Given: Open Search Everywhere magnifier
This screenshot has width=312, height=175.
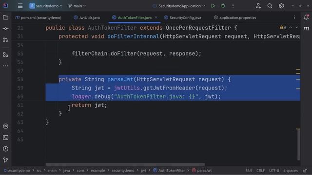Looking at the screenshot, I should 270,6.
